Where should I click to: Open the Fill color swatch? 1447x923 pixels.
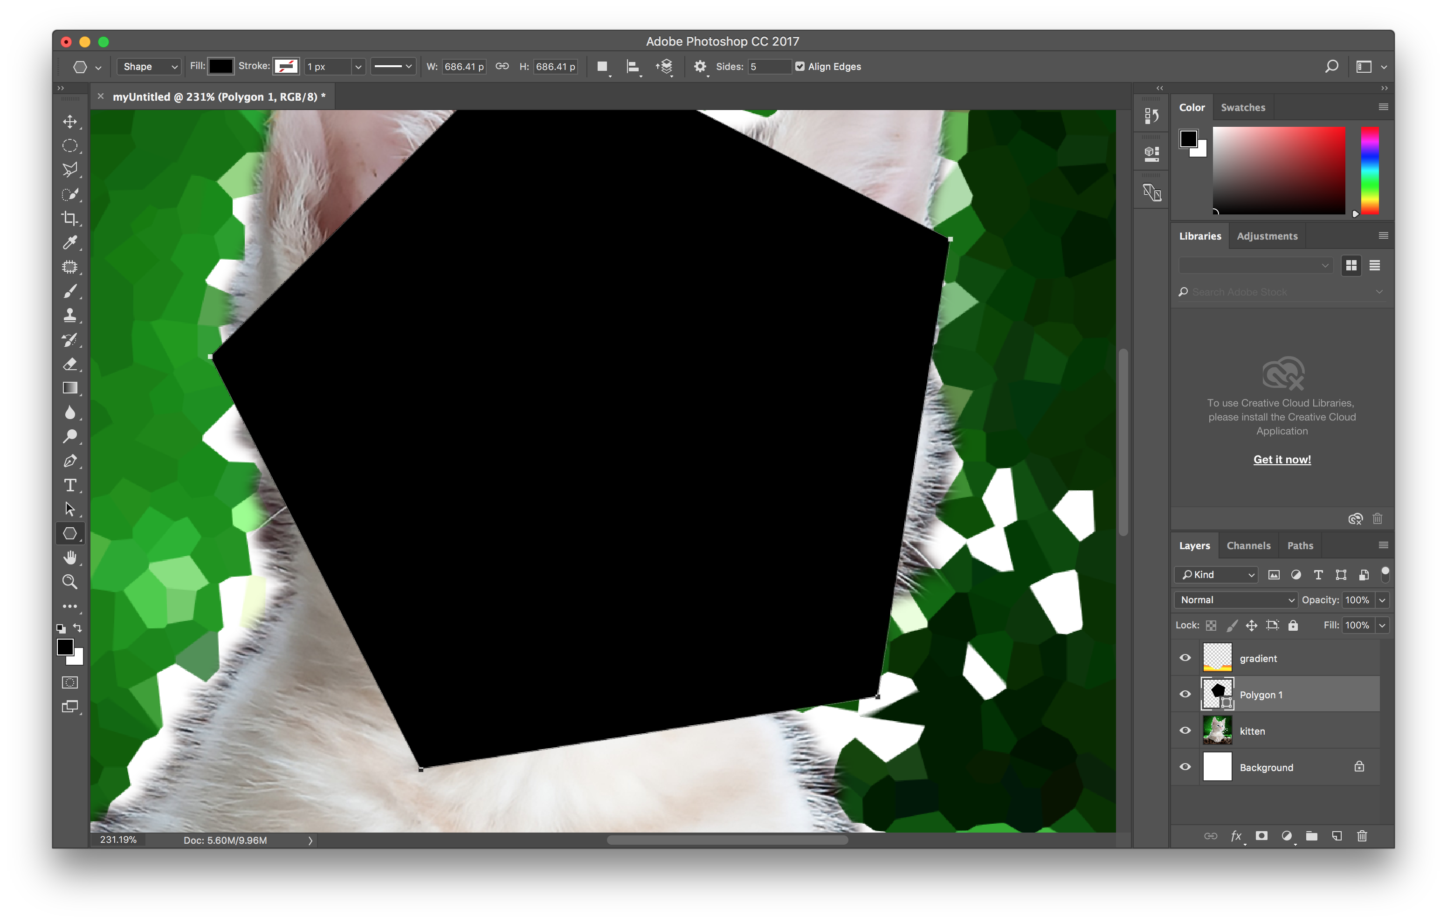coord(220,67)
